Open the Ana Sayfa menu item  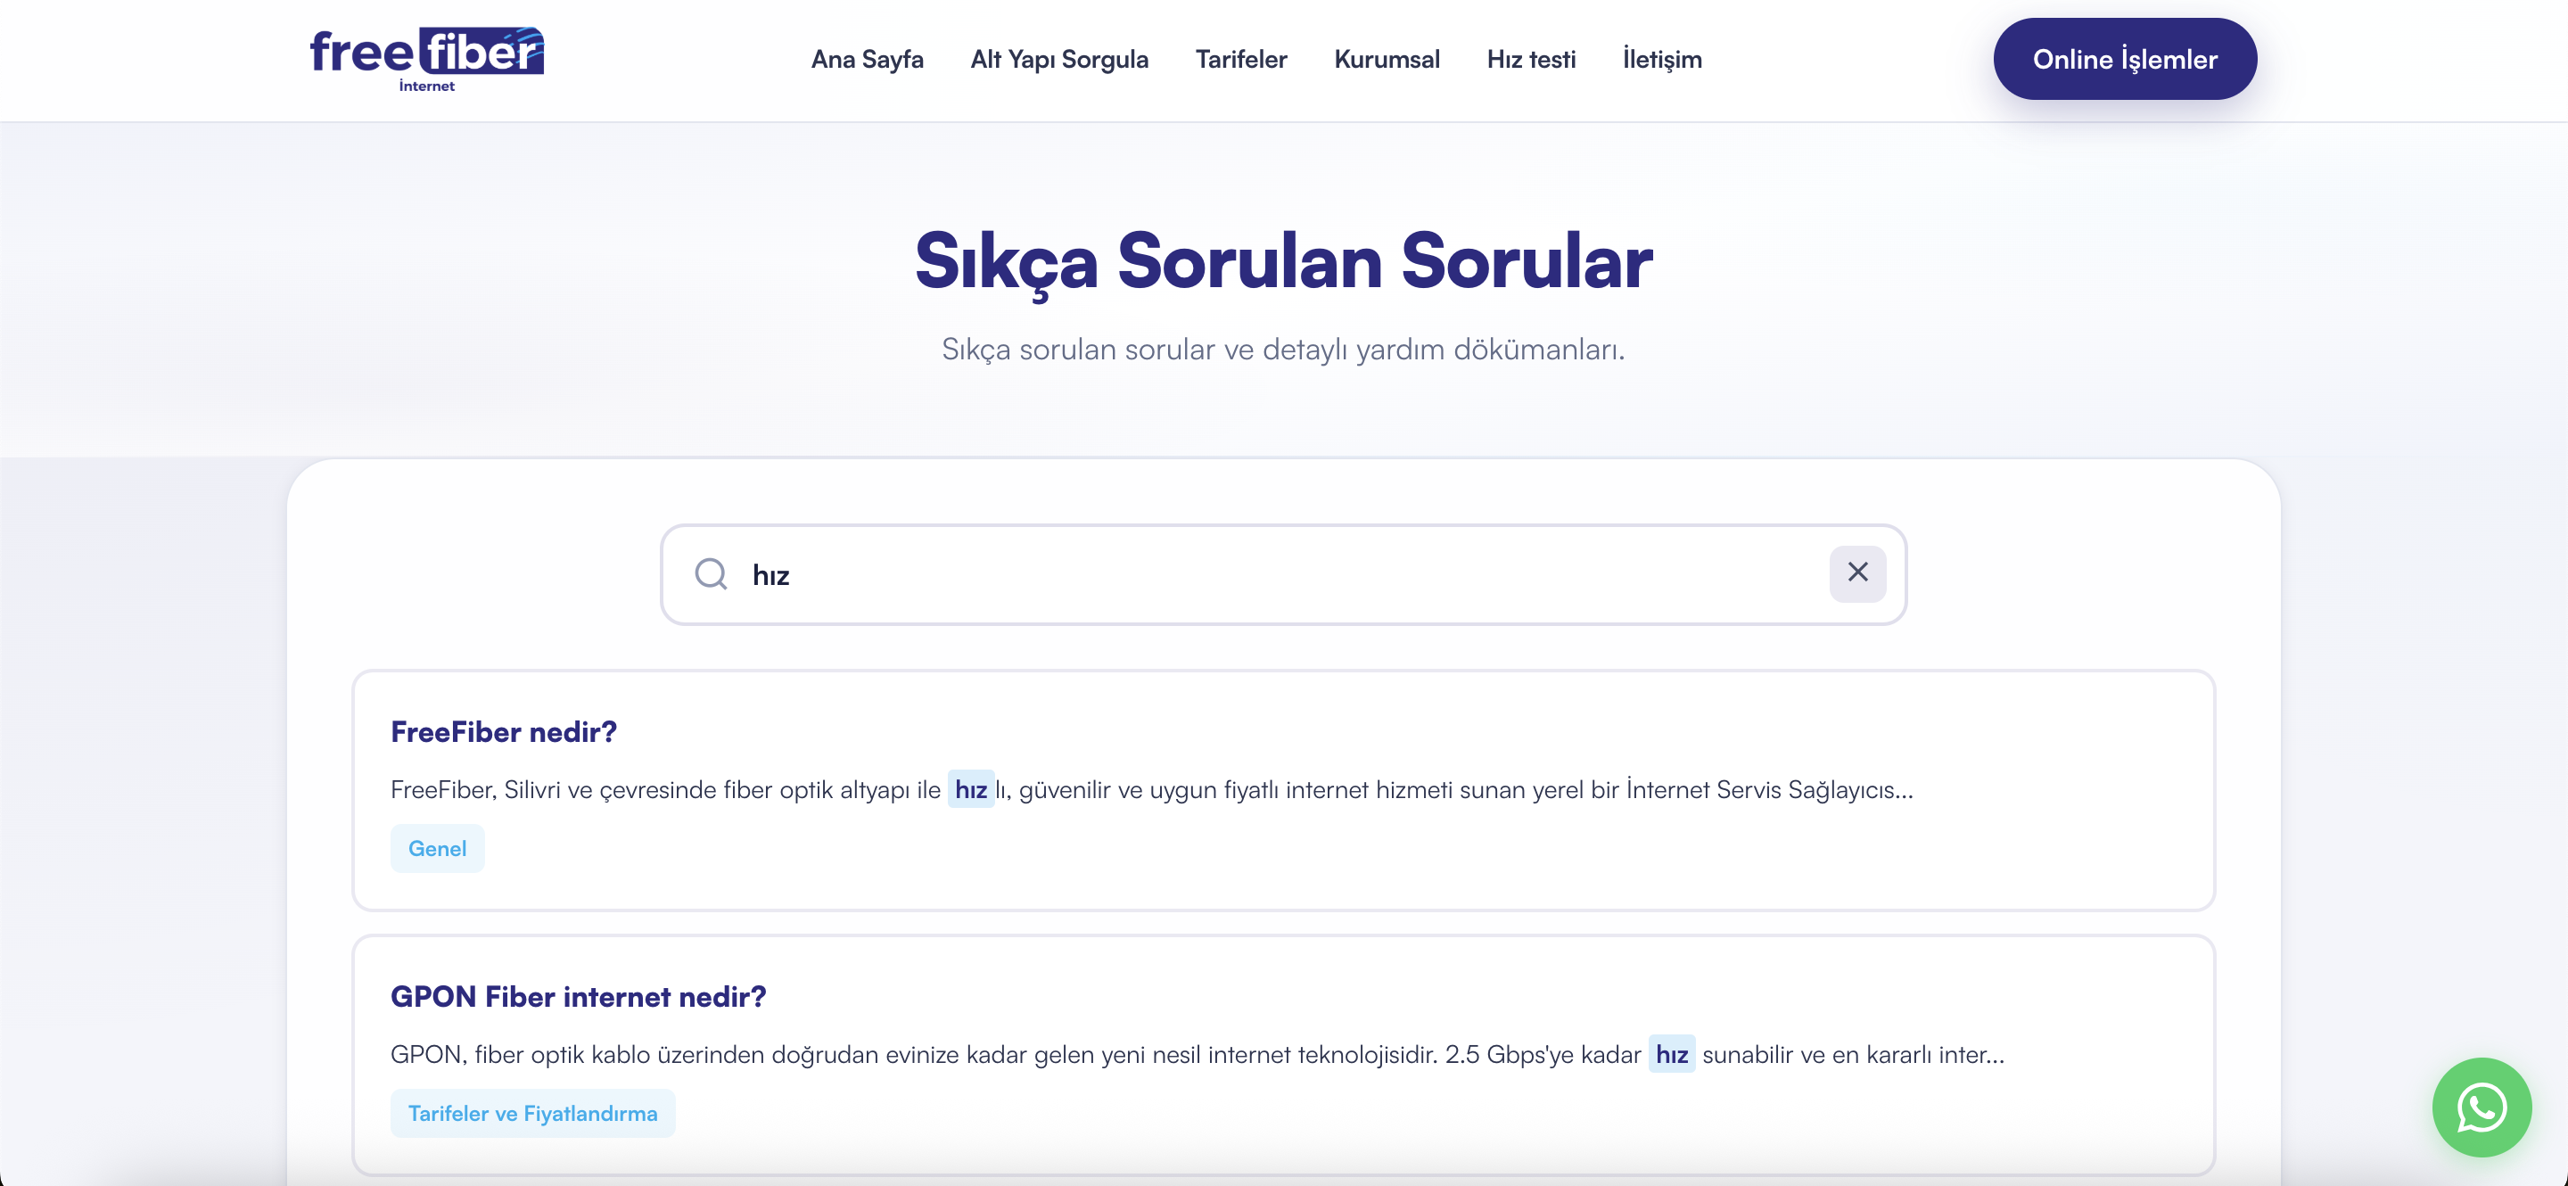pos(867,59)
